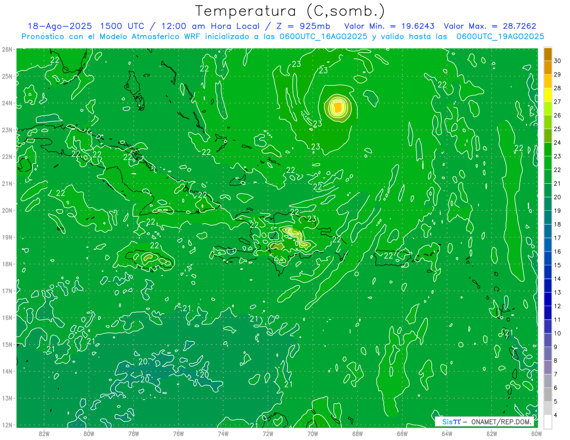Click the '78W' longitude axis label
570x440 pixels.
[x=133, y=433]
